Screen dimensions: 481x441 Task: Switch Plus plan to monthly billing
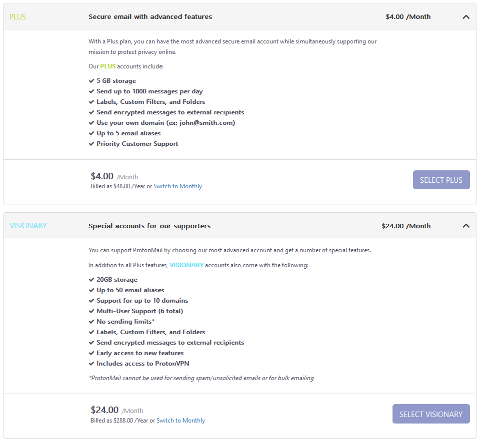[x=177, y=186]
